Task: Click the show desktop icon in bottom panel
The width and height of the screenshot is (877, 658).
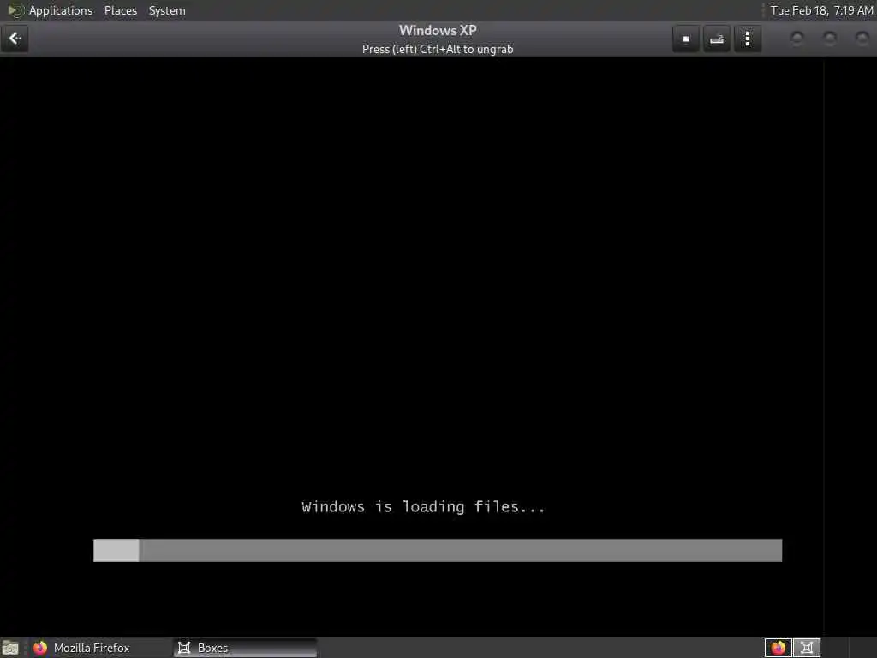Action: click(10, 648)
